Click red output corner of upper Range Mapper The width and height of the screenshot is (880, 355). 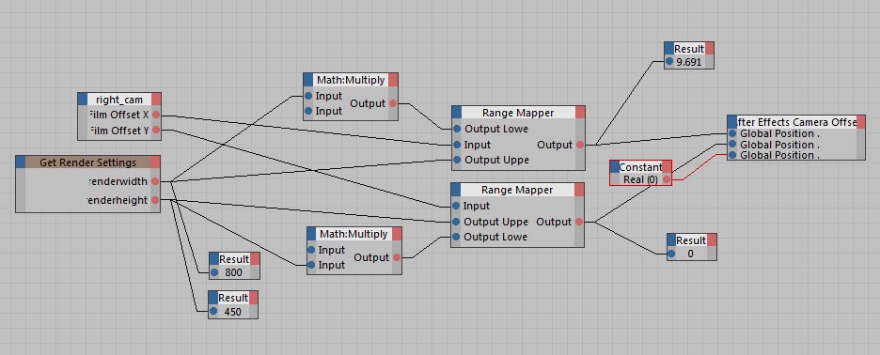(x=580, y=112)
